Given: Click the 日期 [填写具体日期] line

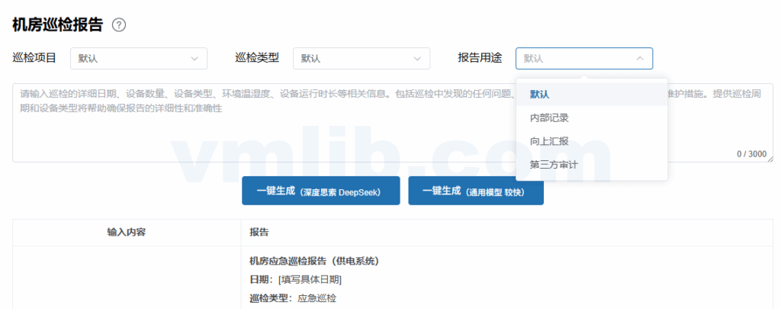Looking at the screenshot, I should click(295, 279).
